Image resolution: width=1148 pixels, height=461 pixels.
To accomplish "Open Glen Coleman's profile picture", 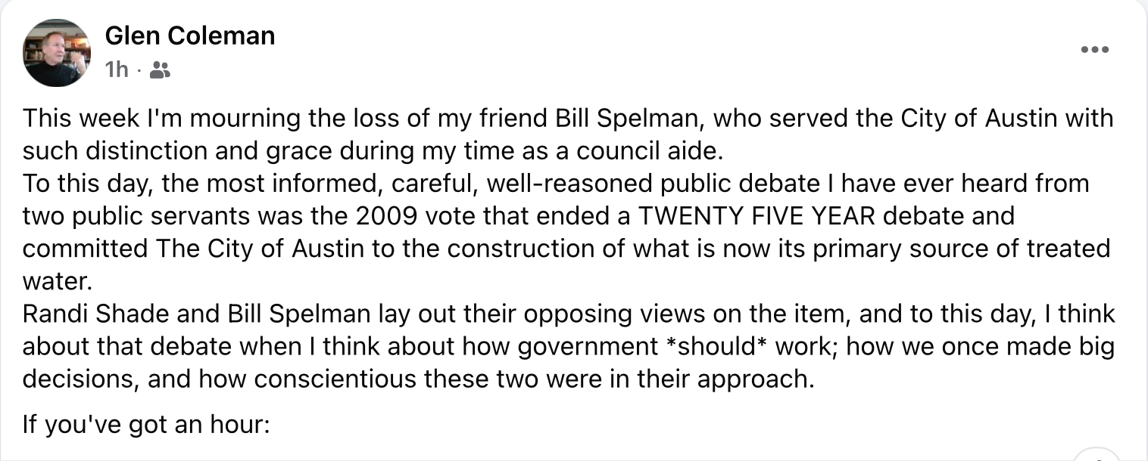I will coord(58,53).
